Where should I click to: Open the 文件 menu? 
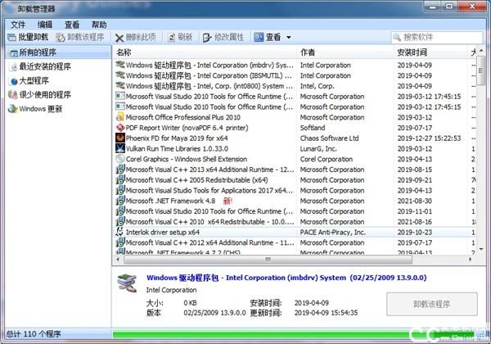18,25
